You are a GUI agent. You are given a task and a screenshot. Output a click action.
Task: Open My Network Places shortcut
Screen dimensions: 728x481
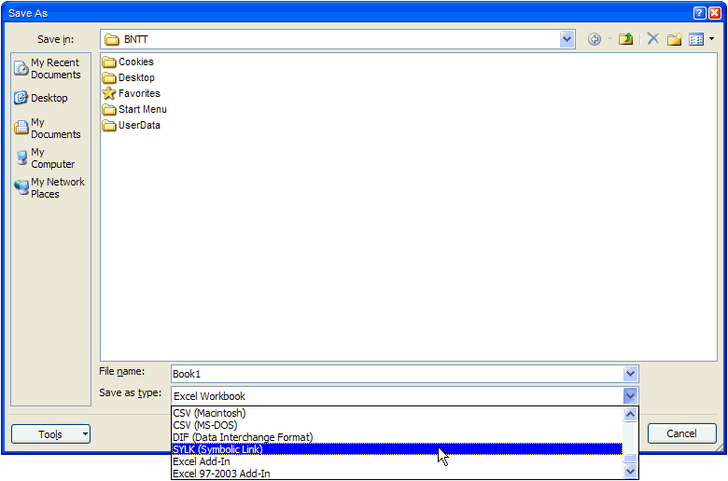coord(50,188)
